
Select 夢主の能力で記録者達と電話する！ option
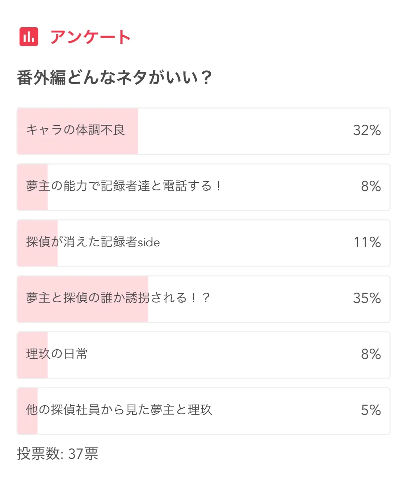click(x=203, y=187)
